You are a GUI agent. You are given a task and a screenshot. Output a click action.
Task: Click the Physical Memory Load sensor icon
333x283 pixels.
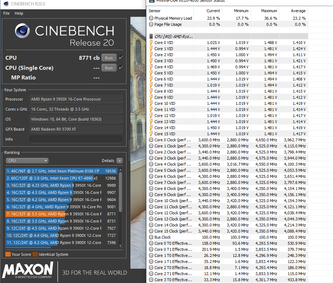(x=151, y=18)
